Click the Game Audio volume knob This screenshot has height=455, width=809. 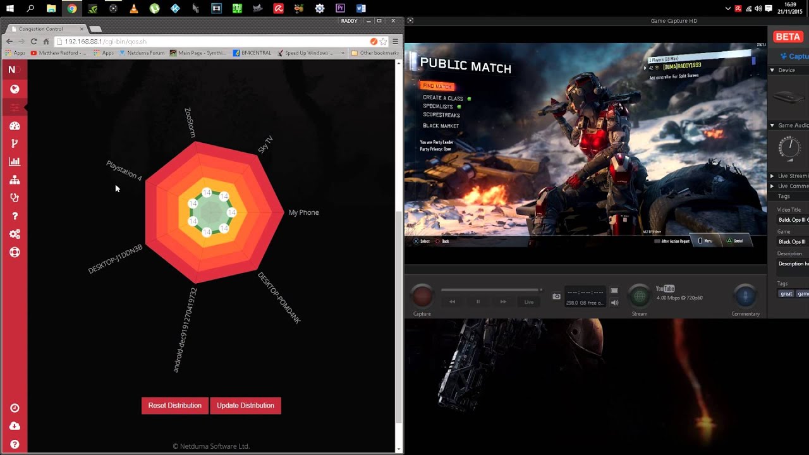click(788, 148)
